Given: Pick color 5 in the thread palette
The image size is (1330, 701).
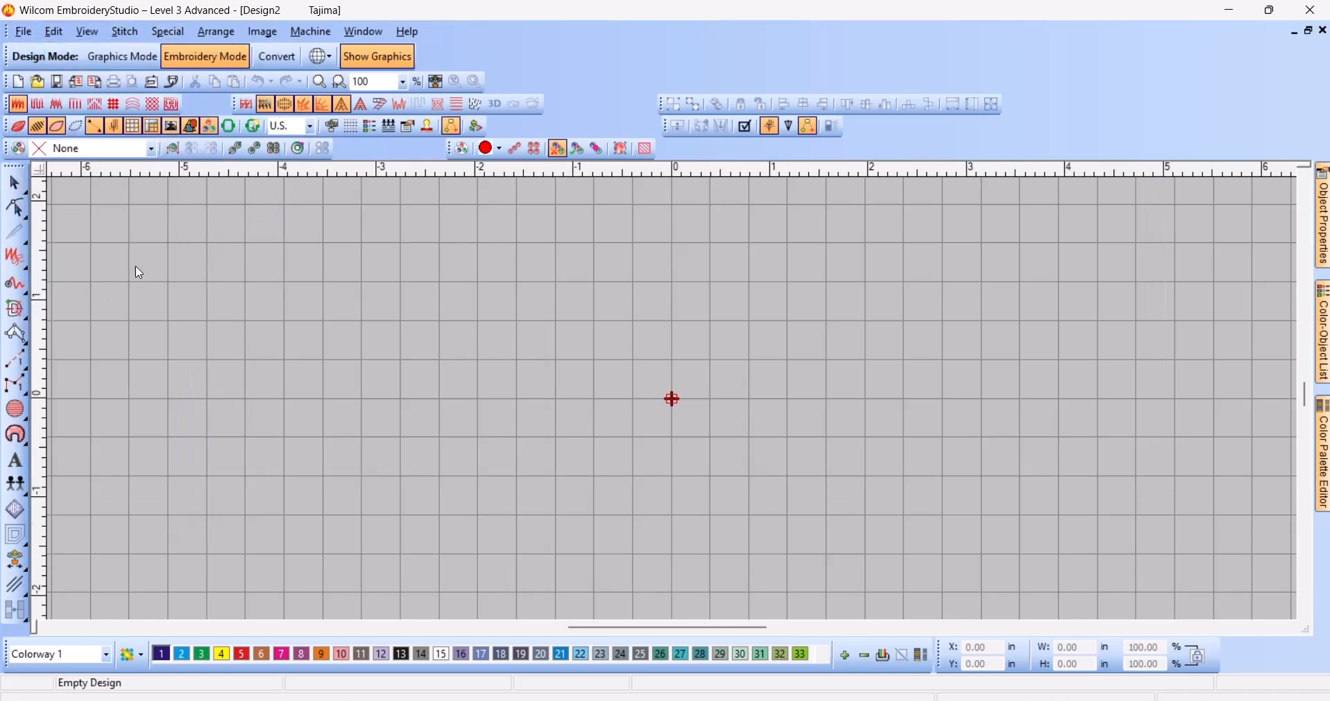Looking at the screenshot, I should point(242,654).
